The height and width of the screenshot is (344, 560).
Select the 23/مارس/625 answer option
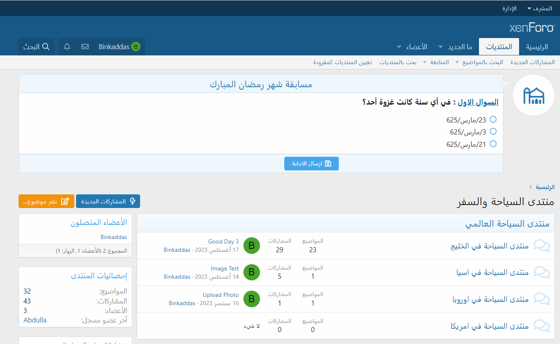493,119
